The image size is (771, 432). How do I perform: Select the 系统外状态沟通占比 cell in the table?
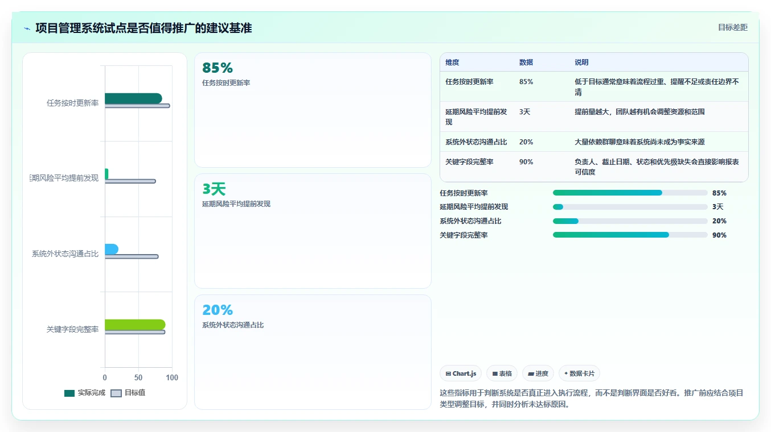click(476, 142)
